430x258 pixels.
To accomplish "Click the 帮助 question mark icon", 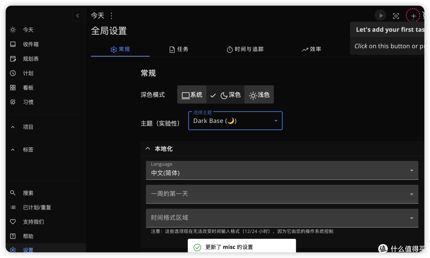I will pyautogui.click(x=13, y=236).
